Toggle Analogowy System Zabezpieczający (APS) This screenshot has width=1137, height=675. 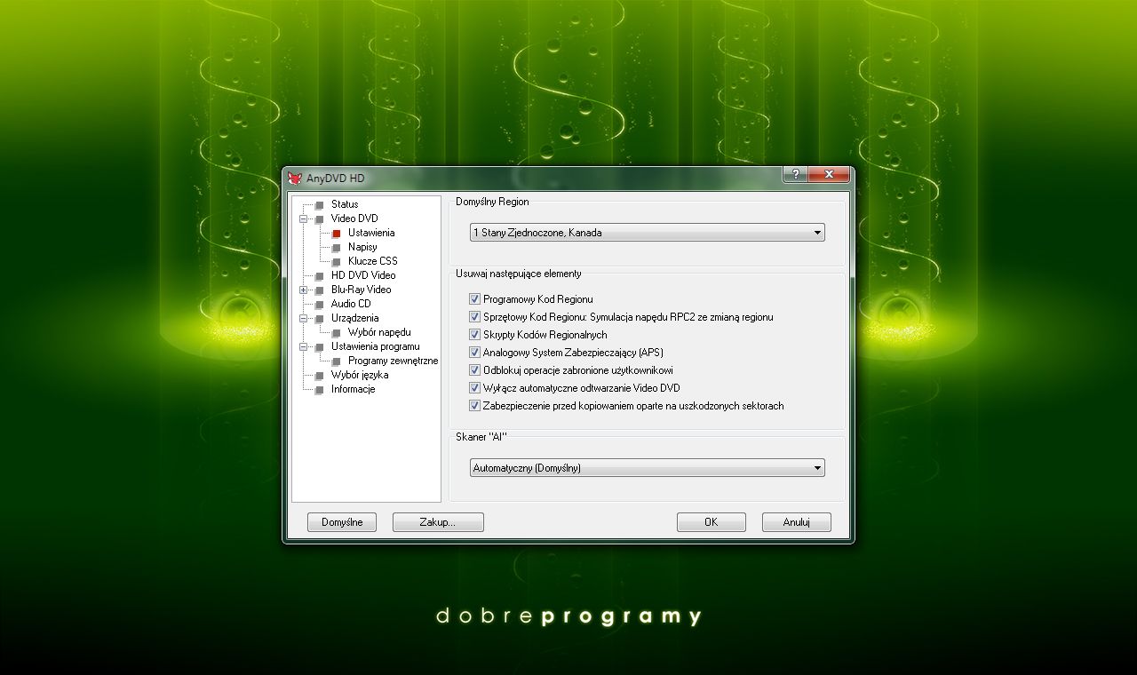[475, 353]
